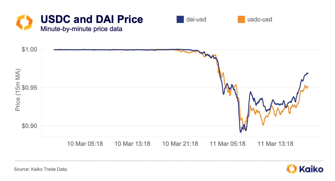This screenshot has width=335, height=181.
Task: Click the blue dai-usd legend swatch
Action: (180, 20)
